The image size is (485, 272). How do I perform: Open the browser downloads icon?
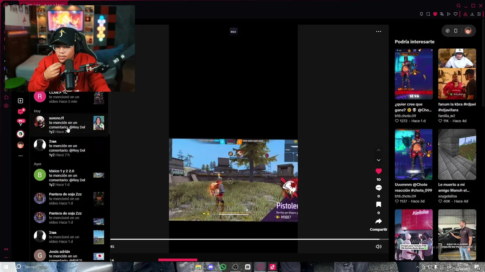[x=472, y=14]
